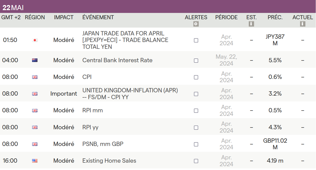Click the UK flag beside PSNB row
Image resolution: width=316 pixels, height=170 pixels.
click(35, 144)
